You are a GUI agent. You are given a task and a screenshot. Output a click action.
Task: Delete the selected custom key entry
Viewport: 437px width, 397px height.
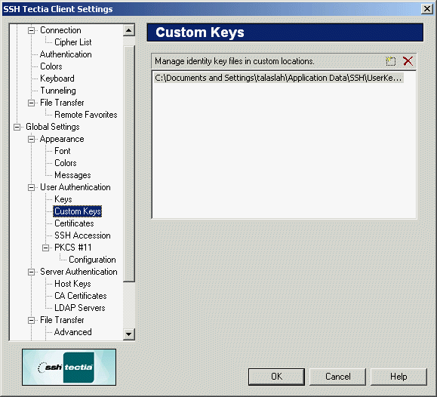click(x=408, y=61)
